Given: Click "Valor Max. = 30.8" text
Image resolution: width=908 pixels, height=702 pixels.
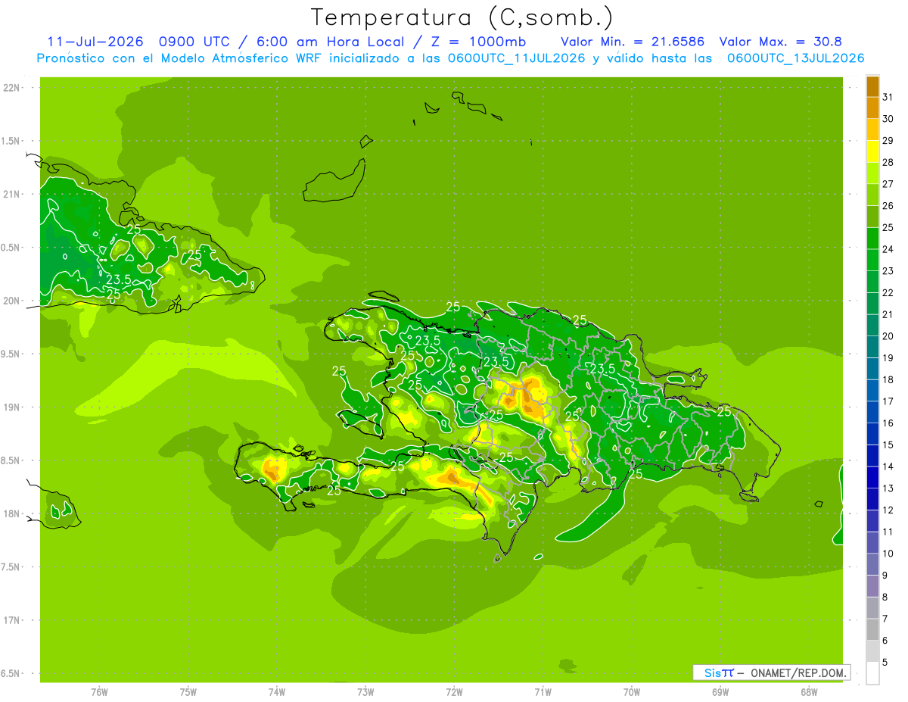Looking at the screenshot, I should pos(781,42).
